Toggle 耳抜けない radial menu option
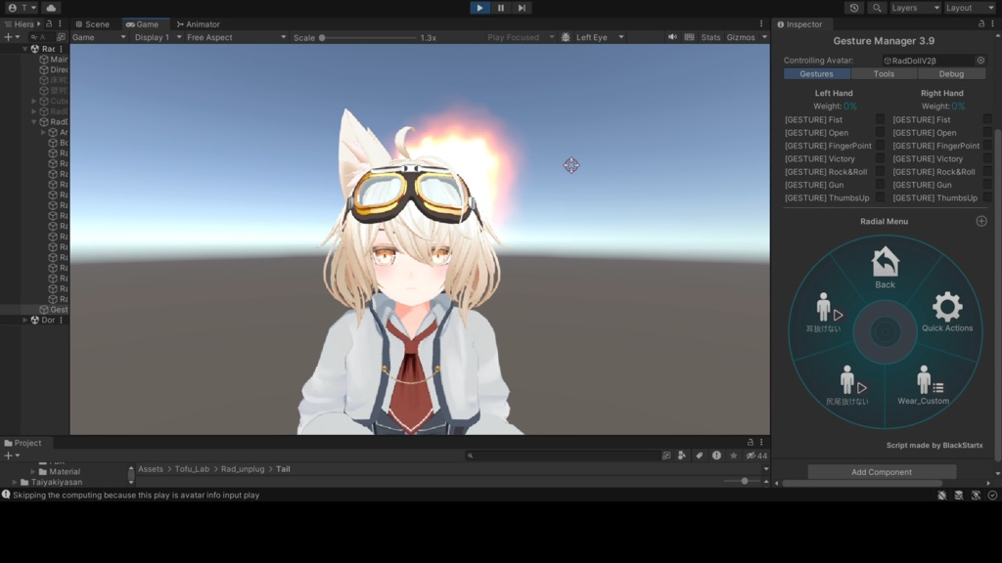This screenshot has height=563, width=1002. coord(824,313)
